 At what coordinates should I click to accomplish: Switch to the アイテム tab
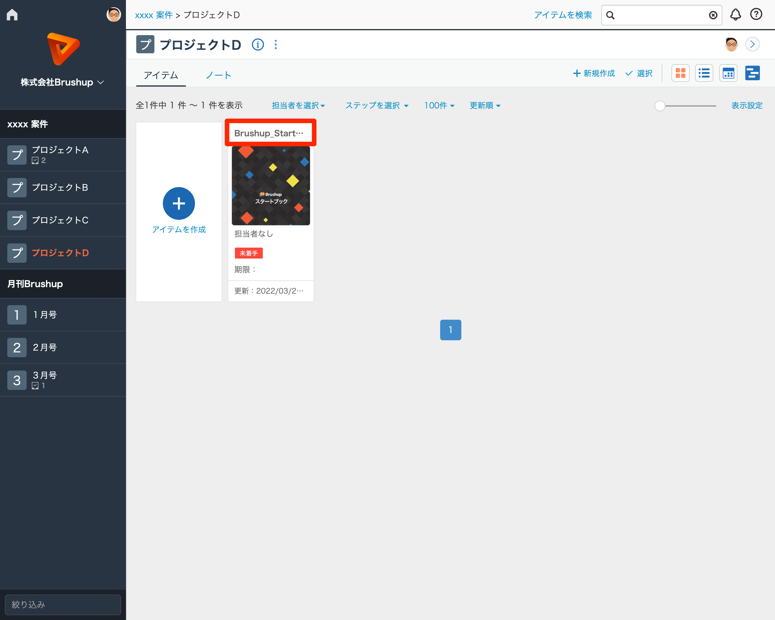161,75
